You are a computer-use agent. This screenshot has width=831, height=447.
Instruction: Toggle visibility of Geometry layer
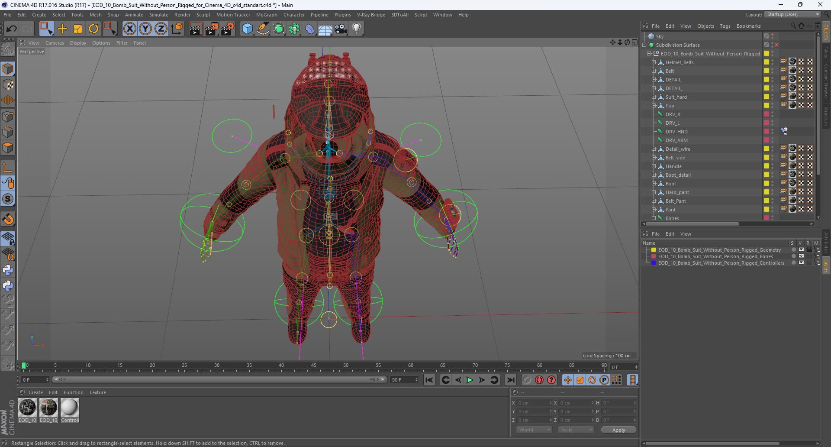(801, 250)
